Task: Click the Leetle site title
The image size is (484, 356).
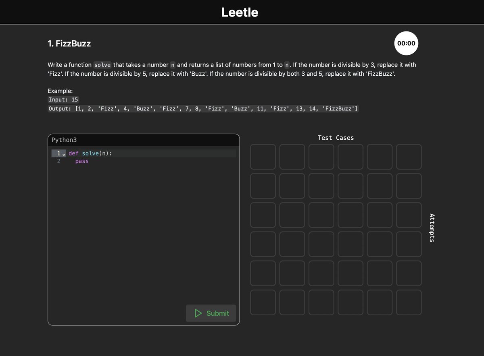Action: [240, 12]
